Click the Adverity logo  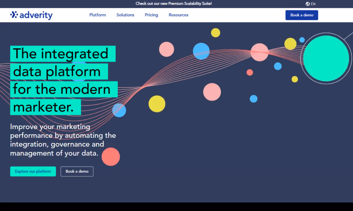(x=31, y=15)
